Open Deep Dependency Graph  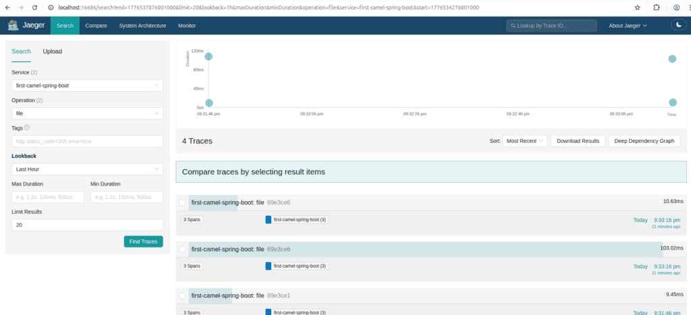pos(644,141)
